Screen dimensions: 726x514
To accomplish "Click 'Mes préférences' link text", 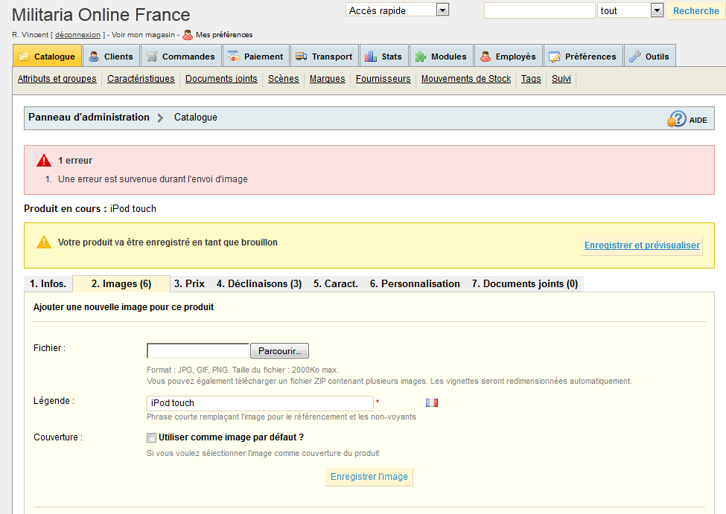I will tap(224, 35).
